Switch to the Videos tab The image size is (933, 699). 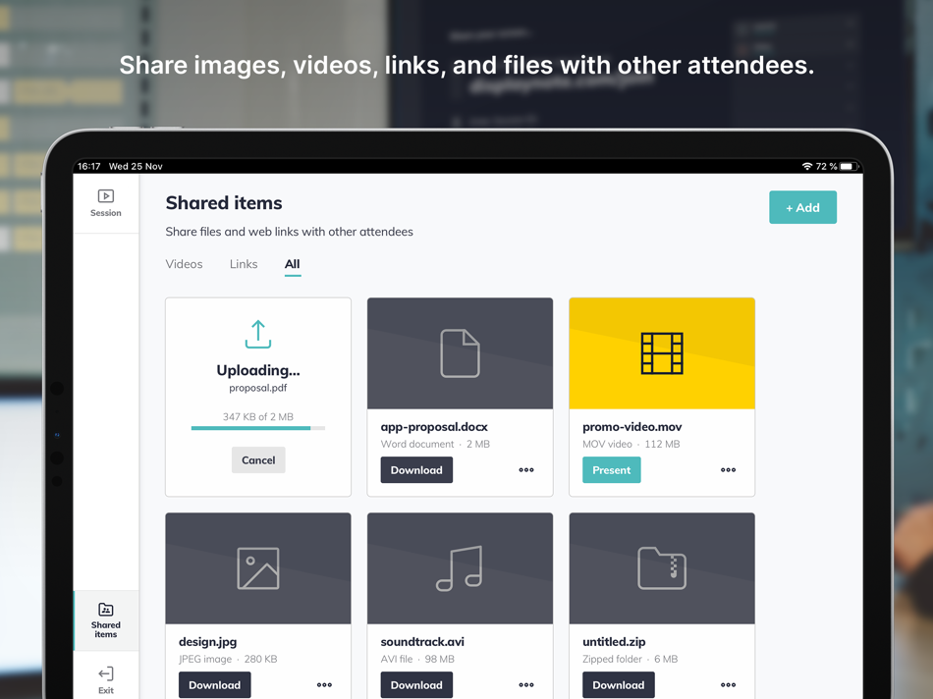[184, 264]
